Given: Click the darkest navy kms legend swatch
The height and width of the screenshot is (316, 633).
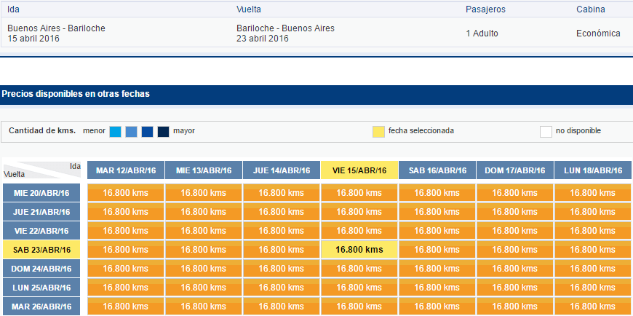Looking at the screenshot, I should tap(163, 132).
